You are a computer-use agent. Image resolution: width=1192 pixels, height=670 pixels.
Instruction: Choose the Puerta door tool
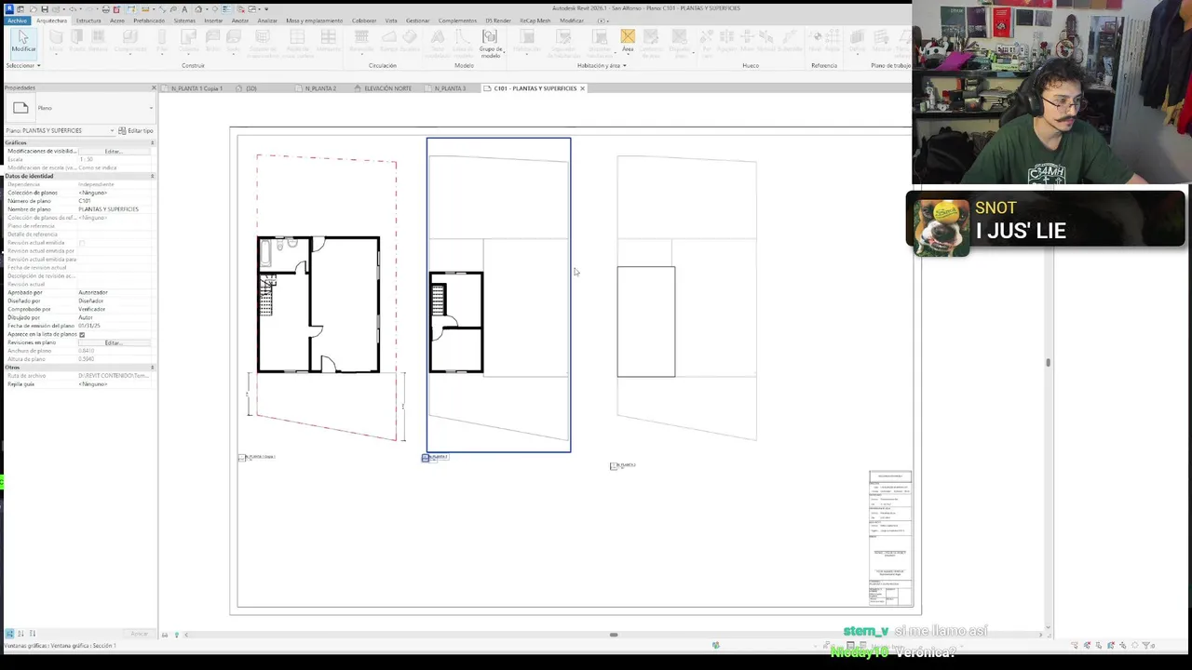tap(77, 41)
